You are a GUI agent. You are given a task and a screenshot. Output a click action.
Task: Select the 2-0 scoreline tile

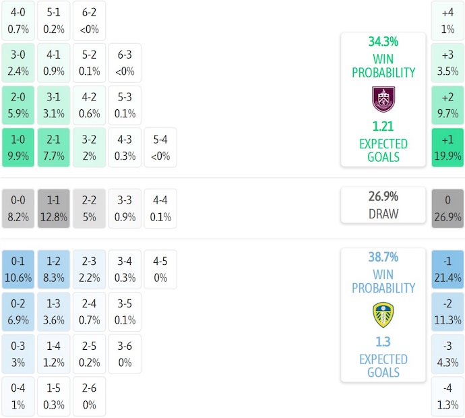(19, 105)
